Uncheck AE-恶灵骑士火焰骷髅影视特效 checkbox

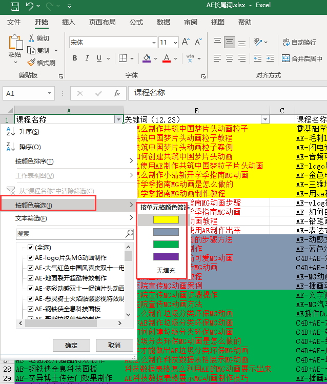31,299
